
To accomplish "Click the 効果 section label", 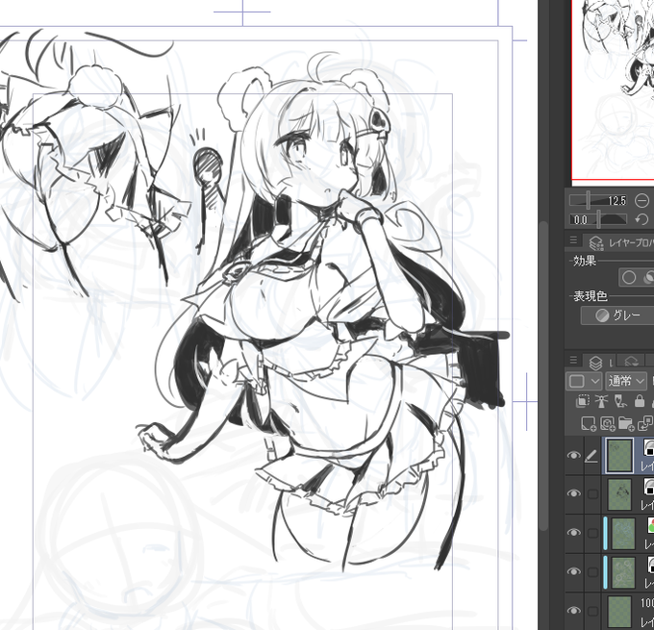I will [585, 262].
